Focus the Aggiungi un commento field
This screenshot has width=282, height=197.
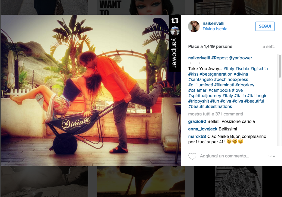pos(225,156)
